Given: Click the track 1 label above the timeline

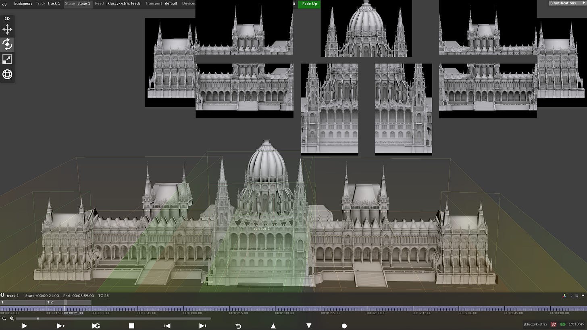Looking at the screenshot, I should [x=12, y=295].
